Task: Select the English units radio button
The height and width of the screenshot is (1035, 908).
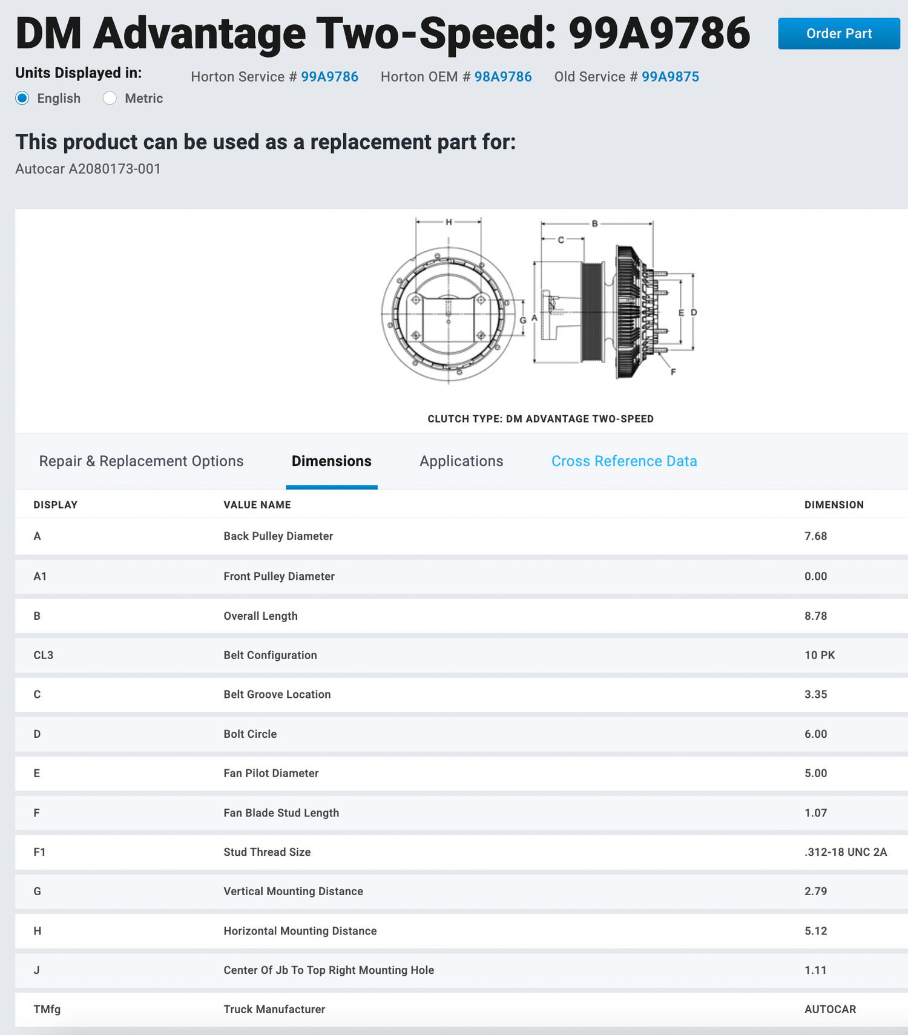Action: (22, 98)
